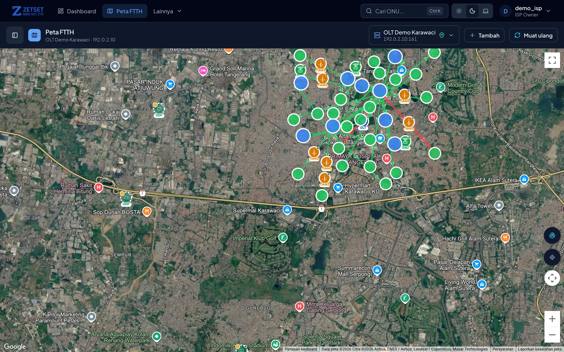Click the Zetset NMS logo
Image resolution: width=564 pixels, height=352 pixels.
[28, 11]
